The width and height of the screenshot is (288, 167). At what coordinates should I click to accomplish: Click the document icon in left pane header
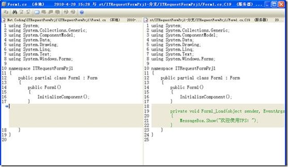[x=4, y=20]
